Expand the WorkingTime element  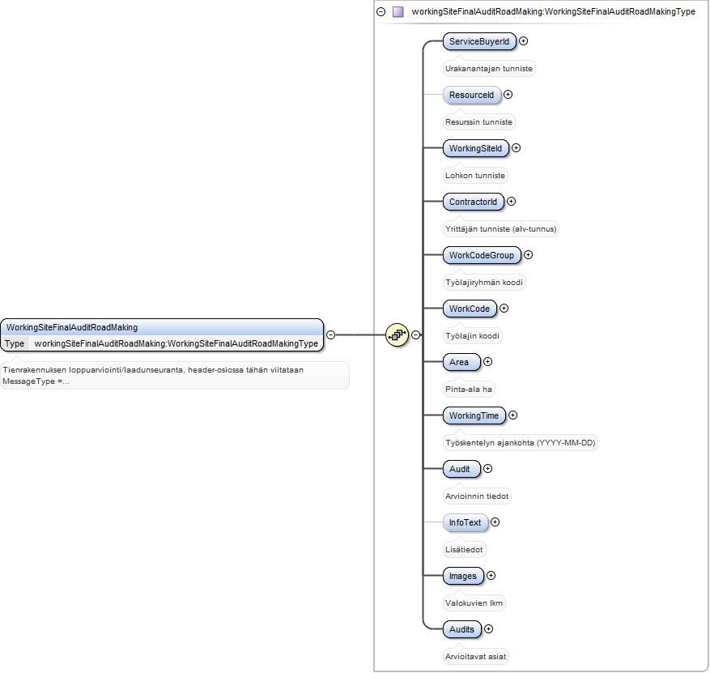[513, 415]
